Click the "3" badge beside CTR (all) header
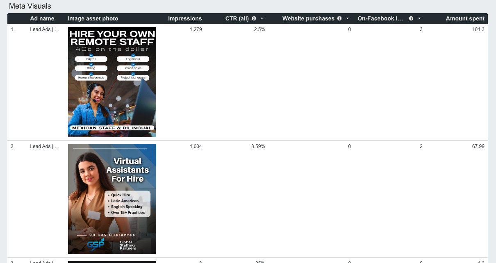Image resolution: width=496 pixels, height=263 pixels. [x=254, y=18]
